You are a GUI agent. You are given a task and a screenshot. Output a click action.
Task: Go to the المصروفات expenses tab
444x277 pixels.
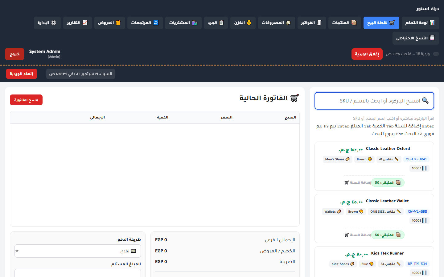(x=276, y=23)
